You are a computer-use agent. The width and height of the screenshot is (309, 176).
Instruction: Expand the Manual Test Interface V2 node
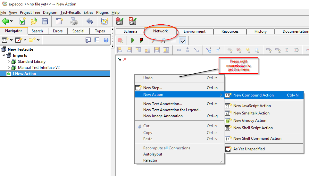(x=9, y=68)
